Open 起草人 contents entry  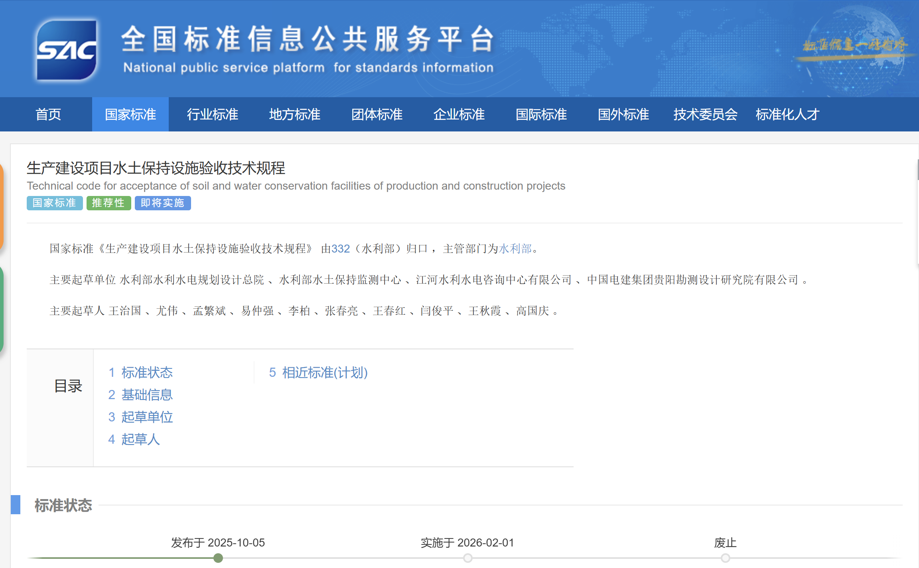[x=134, y=439]
